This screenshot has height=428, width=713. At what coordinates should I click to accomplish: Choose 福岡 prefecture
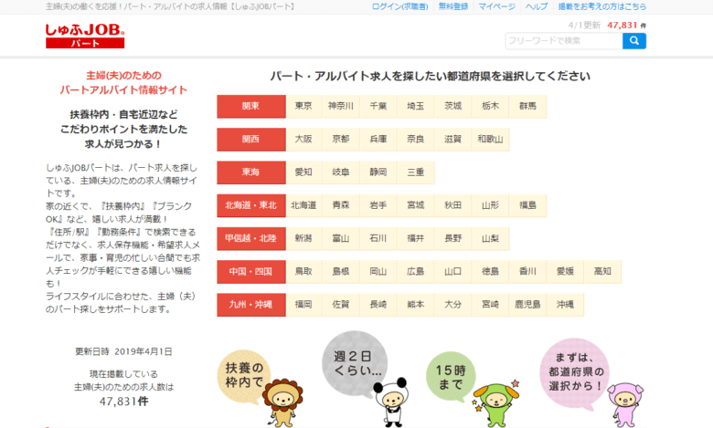(x=303, y=305)
